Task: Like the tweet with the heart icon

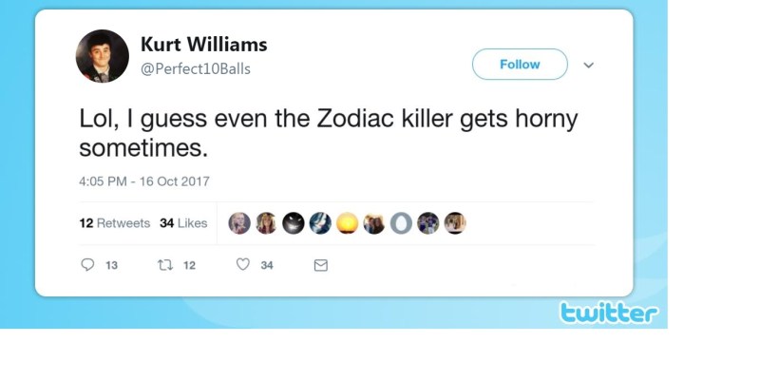Action: (x=243, y=265)
